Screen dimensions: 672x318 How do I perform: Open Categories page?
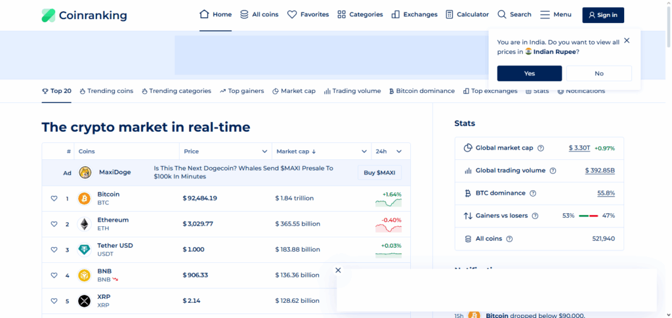(x=360, y=14)
